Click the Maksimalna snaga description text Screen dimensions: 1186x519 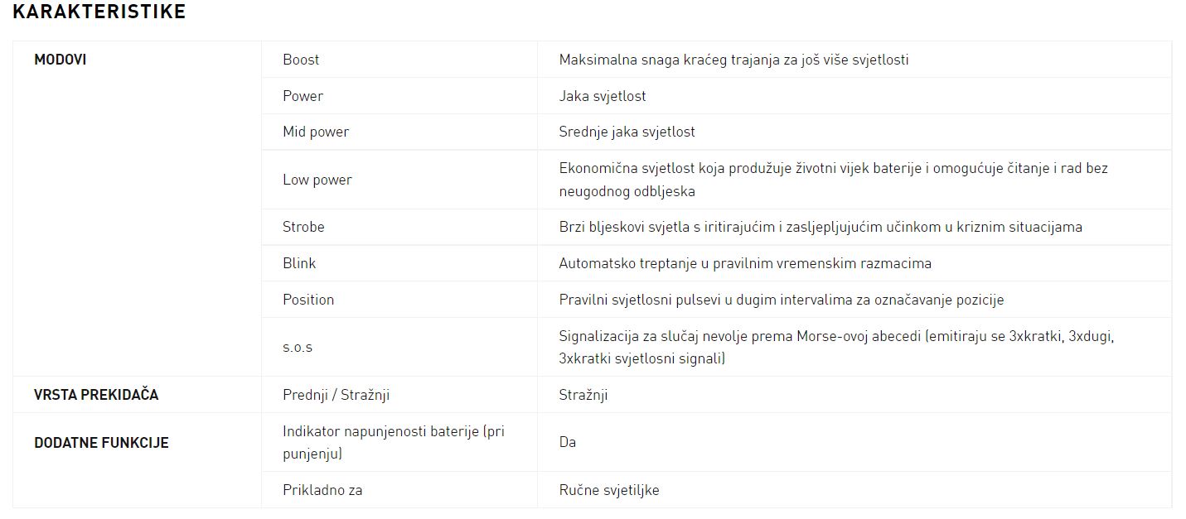pyautogui.click(x=733, y=60)
